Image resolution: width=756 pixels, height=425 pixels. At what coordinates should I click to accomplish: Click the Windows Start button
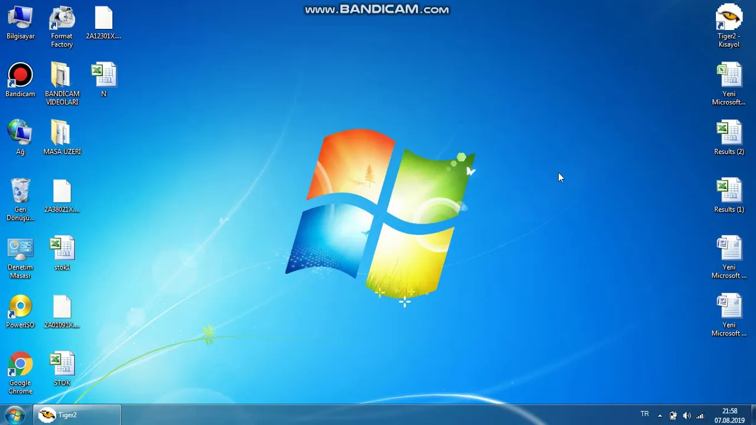pyautogui.click(x=14, y=415)
